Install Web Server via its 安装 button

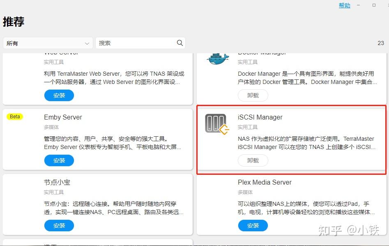point(59,95)
